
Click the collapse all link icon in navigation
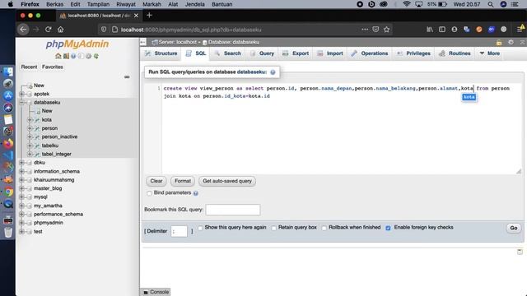[x=127, y=76]
